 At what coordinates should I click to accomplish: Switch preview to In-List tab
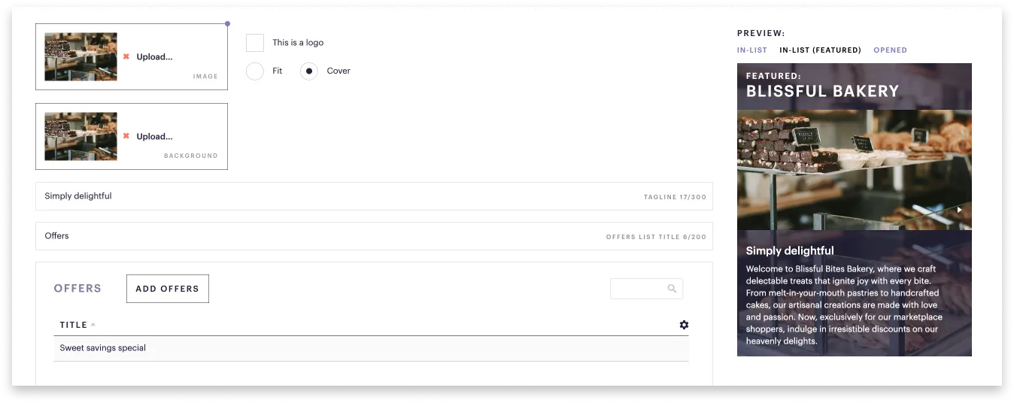click(x=752, y=50)
